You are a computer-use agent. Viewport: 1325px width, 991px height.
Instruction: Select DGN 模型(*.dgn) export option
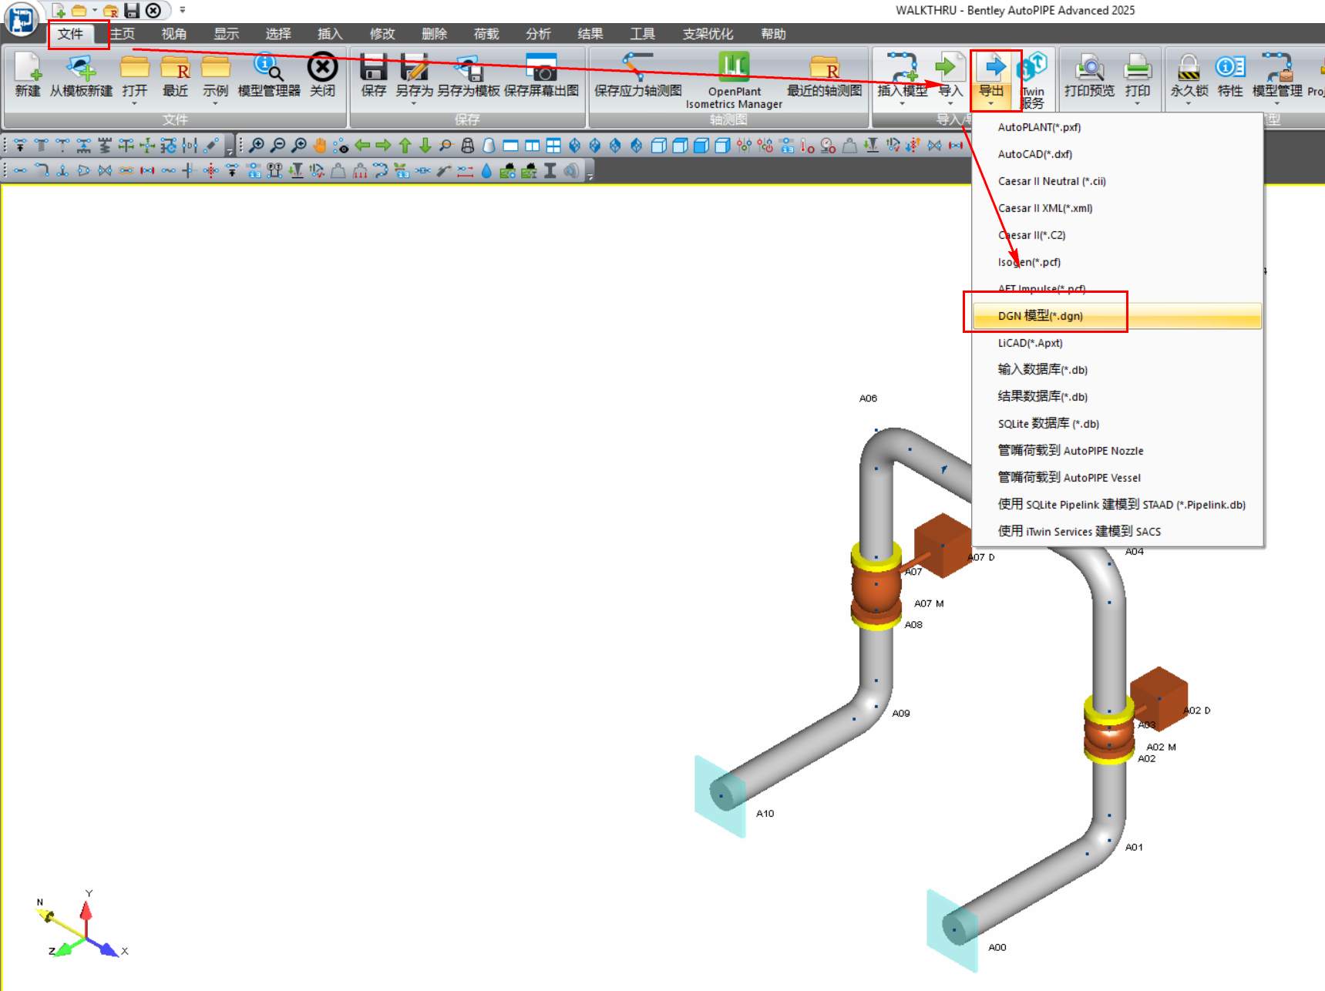(1040, 316)
